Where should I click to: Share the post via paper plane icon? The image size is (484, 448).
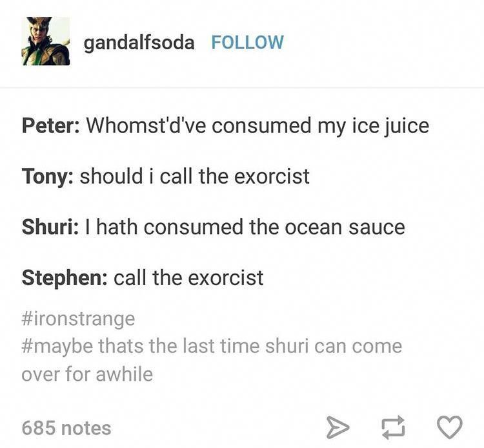tap(338, 427)
